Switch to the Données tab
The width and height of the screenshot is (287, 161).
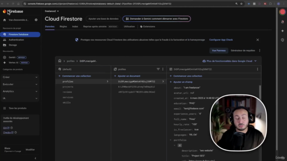50,27
